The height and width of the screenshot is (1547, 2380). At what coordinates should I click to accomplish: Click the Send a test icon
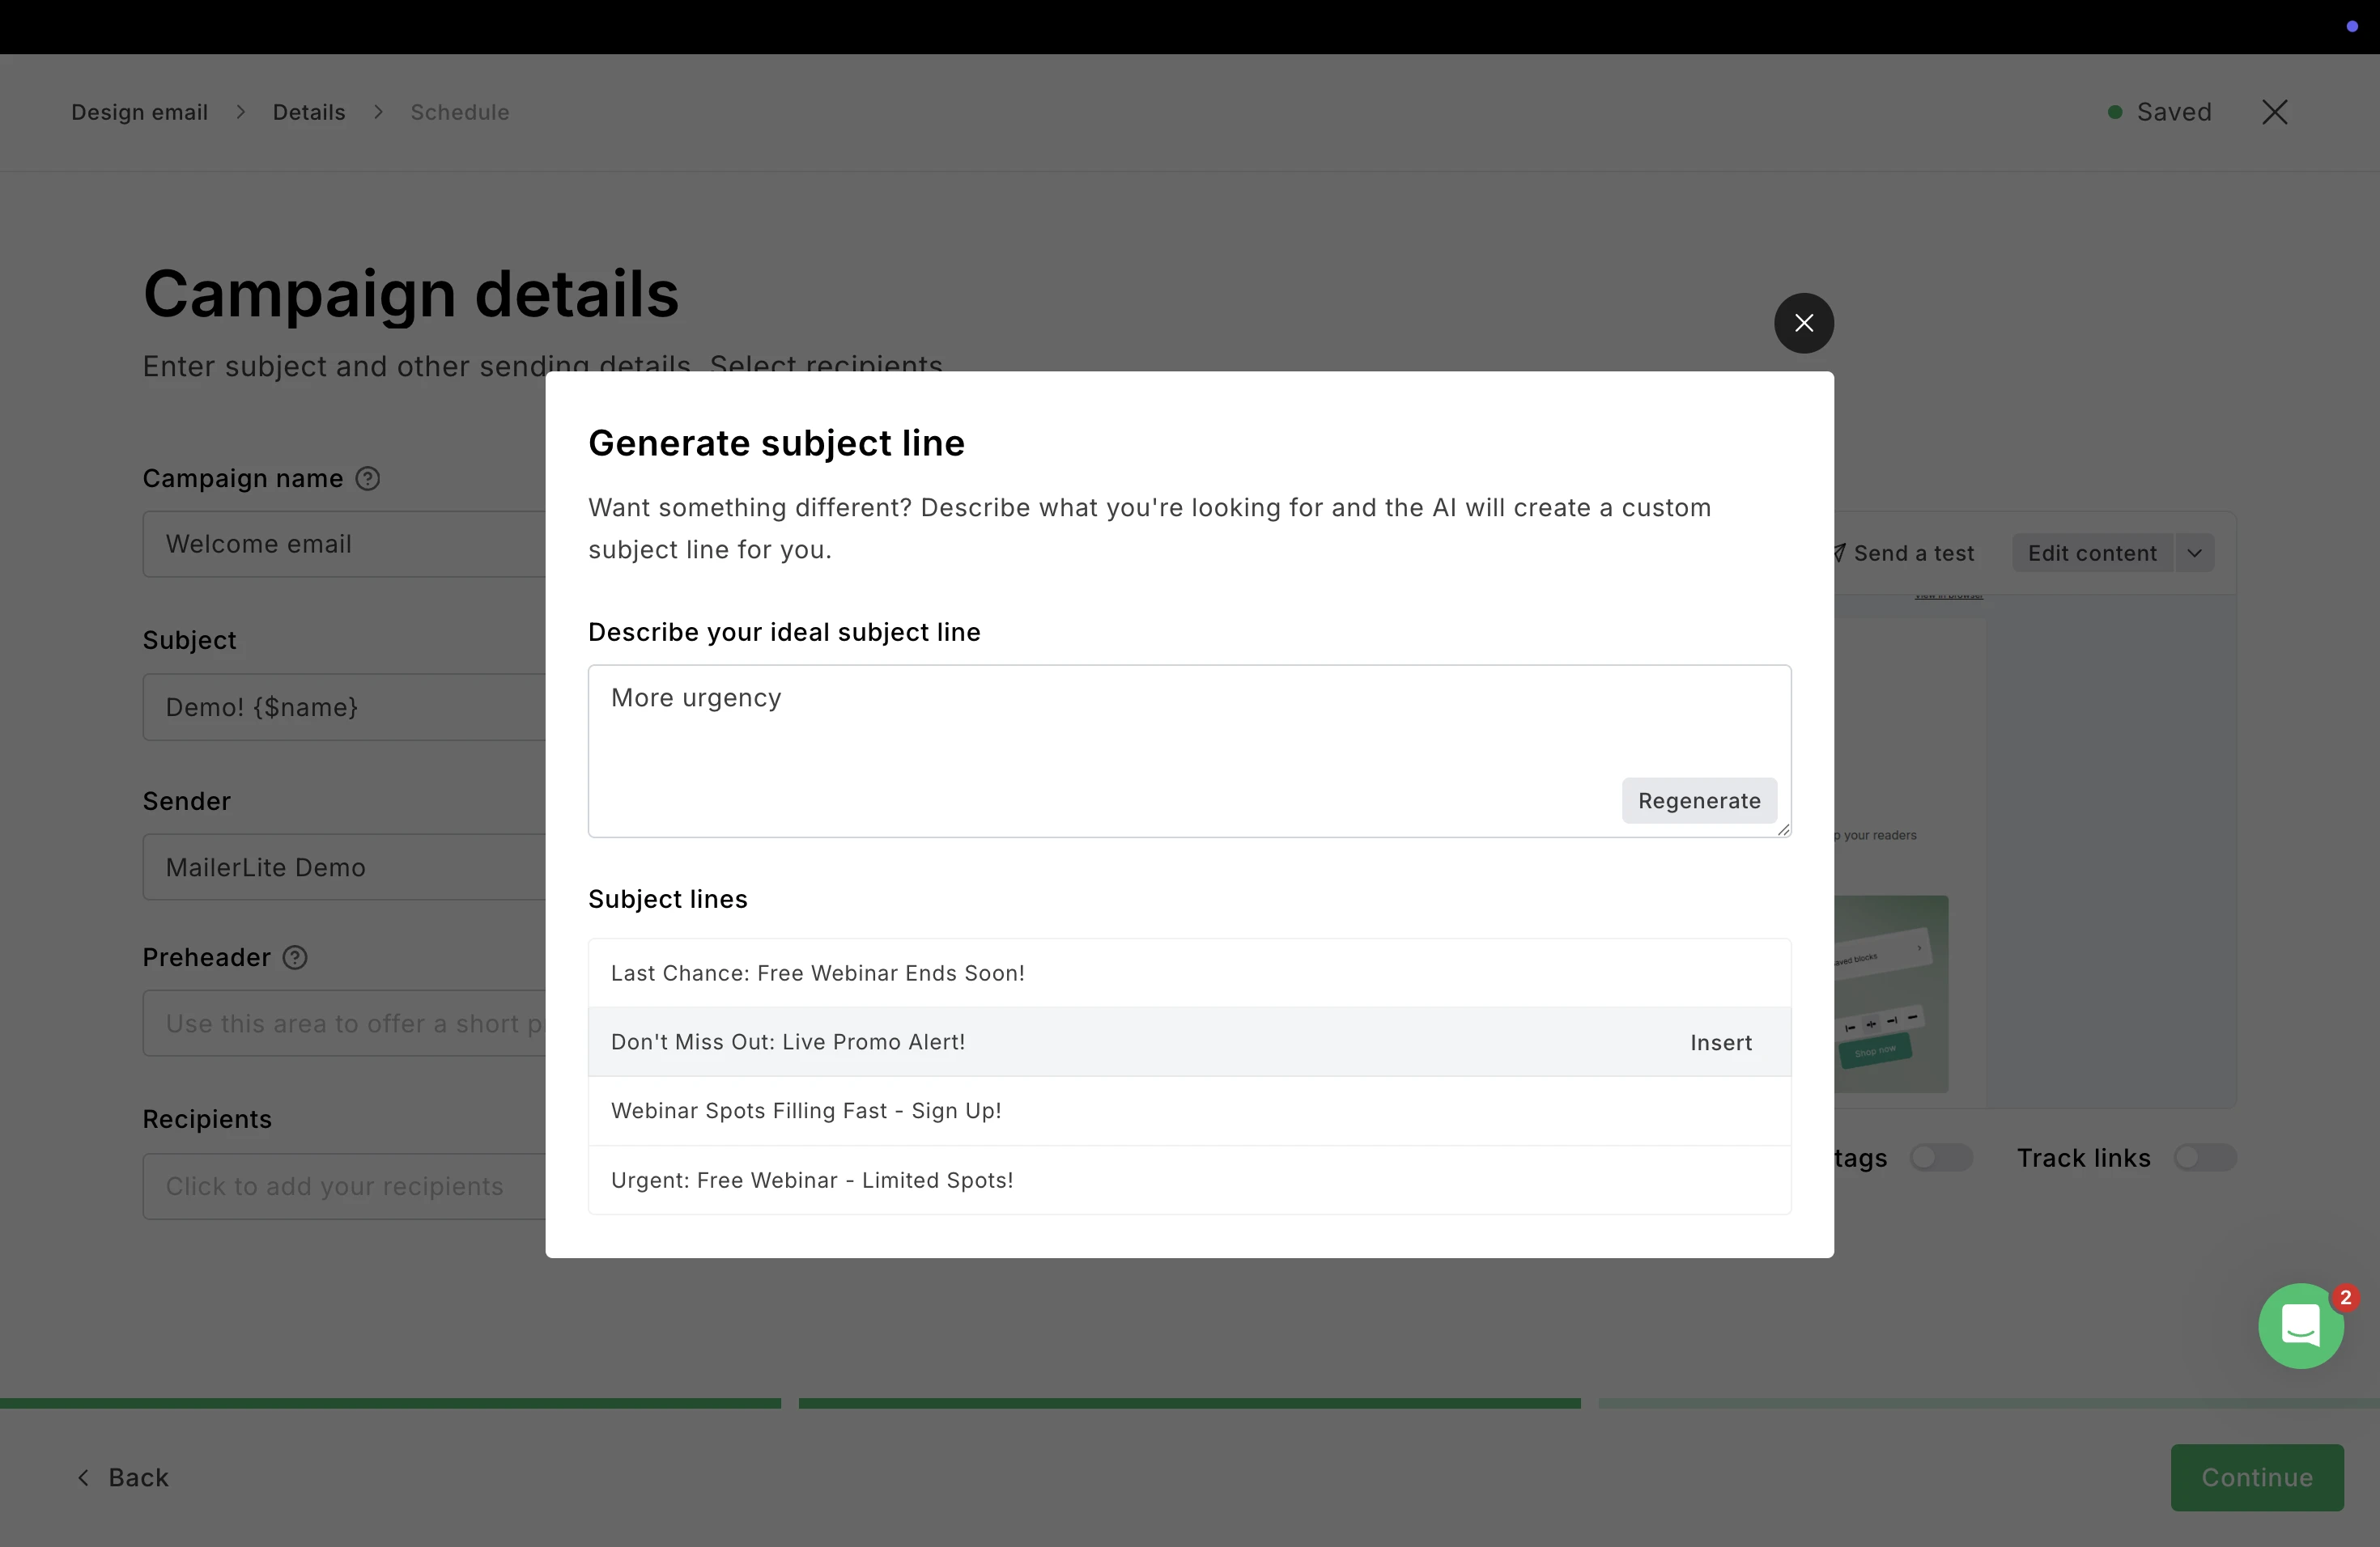tap(1840, 553)
